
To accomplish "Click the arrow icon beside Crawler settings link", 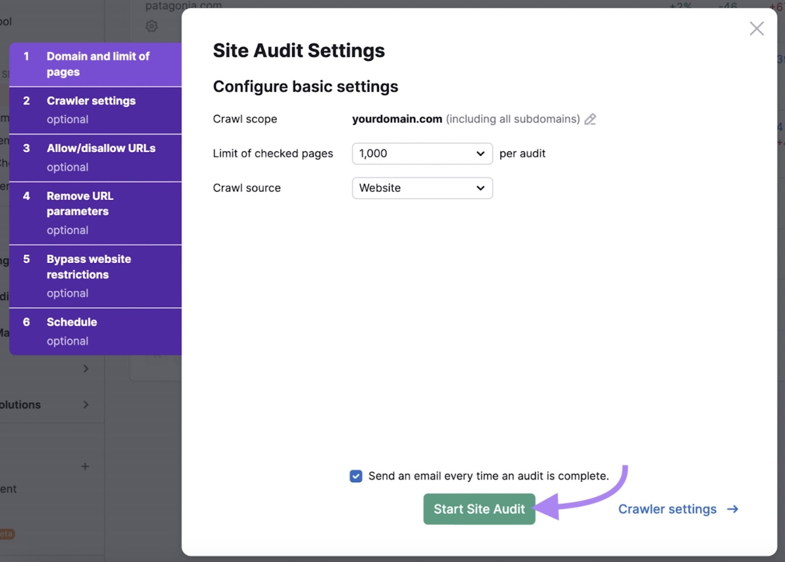I will click(x=732, y=509).
